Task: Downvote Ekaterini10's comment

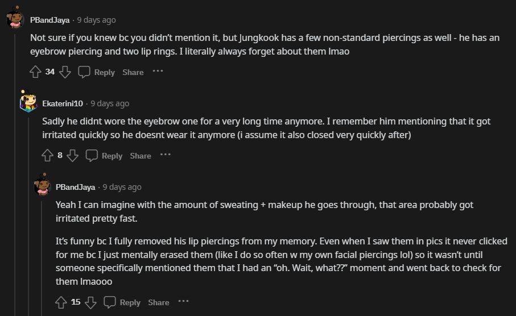Action: click(72, 156)
